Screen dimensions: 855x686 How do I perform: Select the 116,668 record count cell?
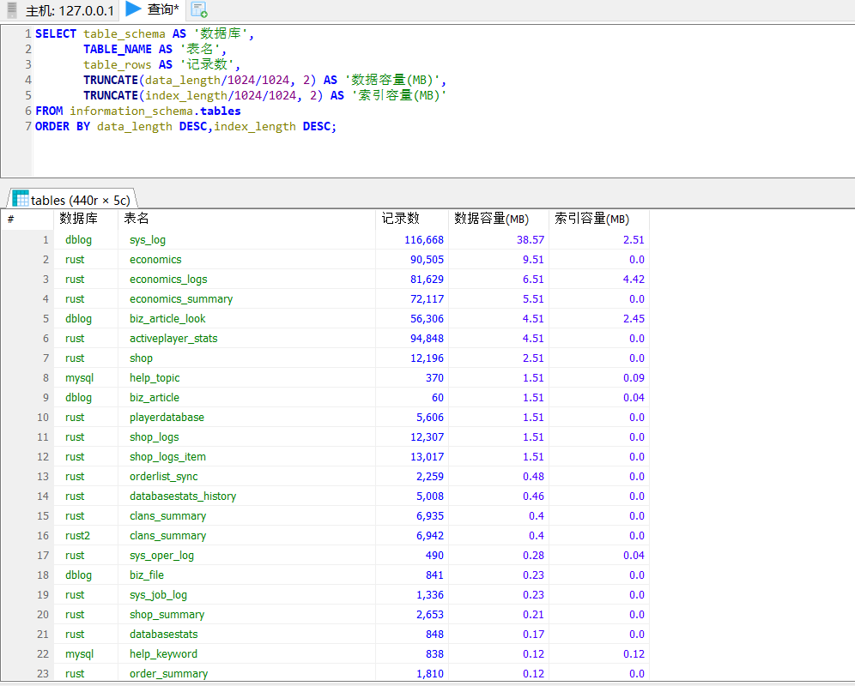tap(412, 240)
